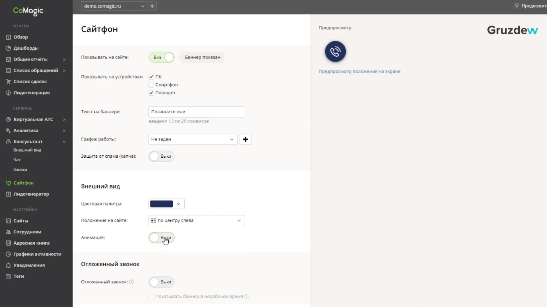Click the Лидогенератор icon
547x307 pixels.
tap(8, 195)
